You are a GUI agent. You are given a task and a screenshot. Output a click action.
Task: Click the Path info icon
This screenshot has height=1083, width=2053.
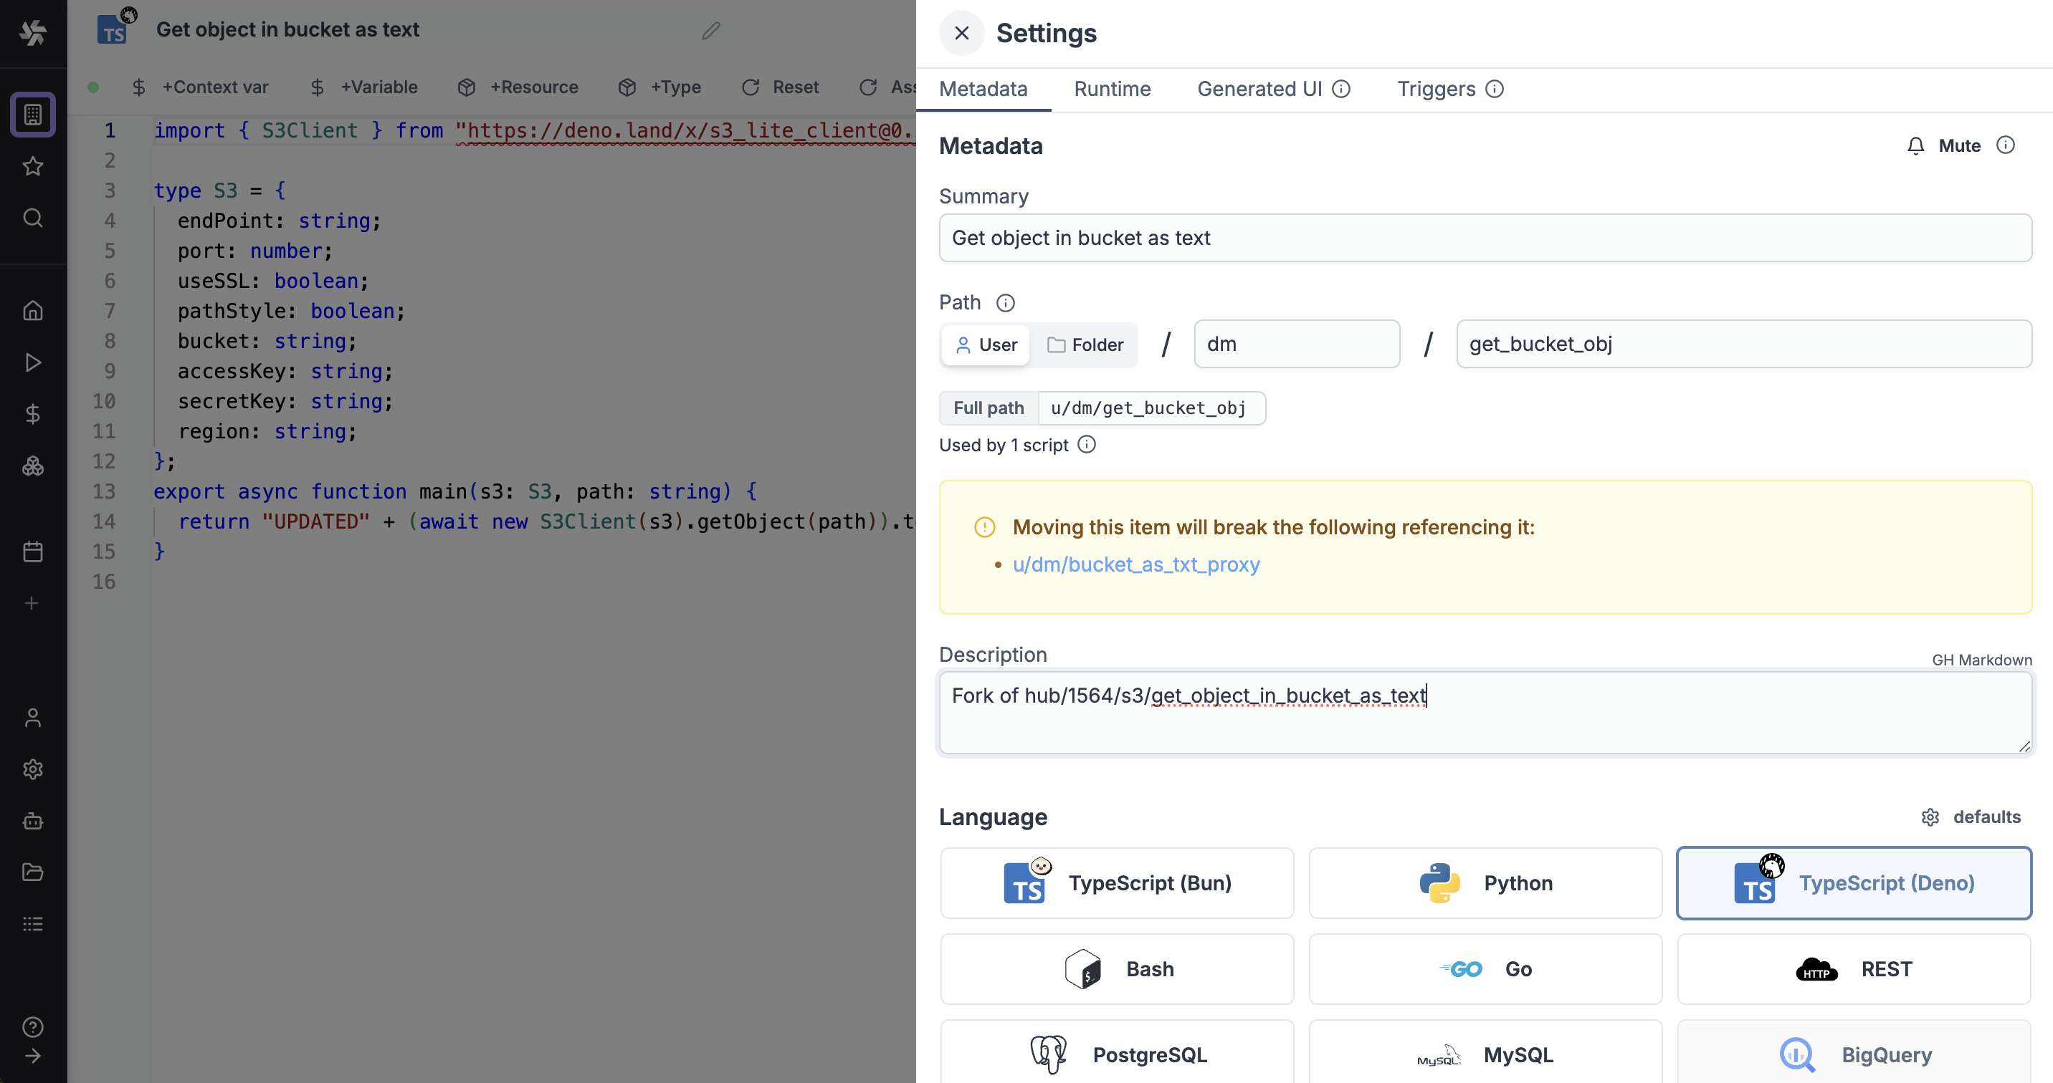1006,302
